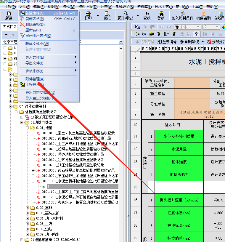The width and height of the screenshot is (225, 242).
Task: Open 表格排序(t) submenu
Action: pyautogui.click(x=48, y=71)
